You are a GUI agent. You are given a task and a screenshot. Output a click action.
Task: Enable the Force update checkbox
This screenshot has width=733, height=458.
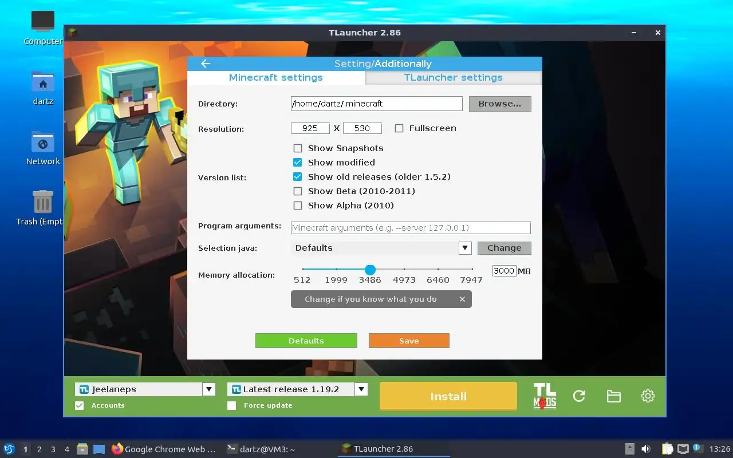point(232,405)
